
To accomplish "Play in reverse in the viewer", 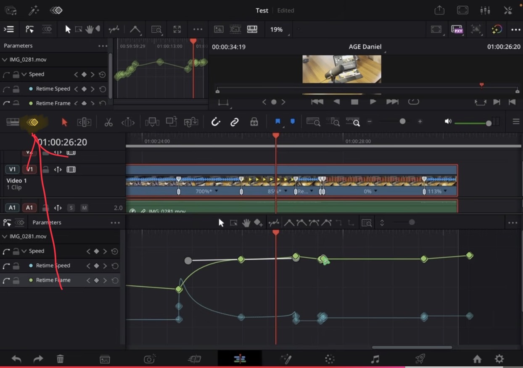I will (336, 102).
